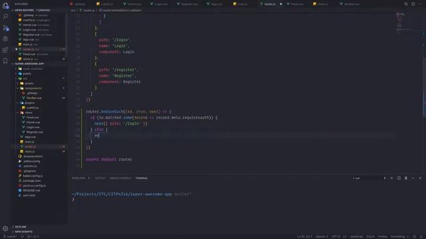Change the UTF-8 encoding in status bar

click(x=335, y=236)
